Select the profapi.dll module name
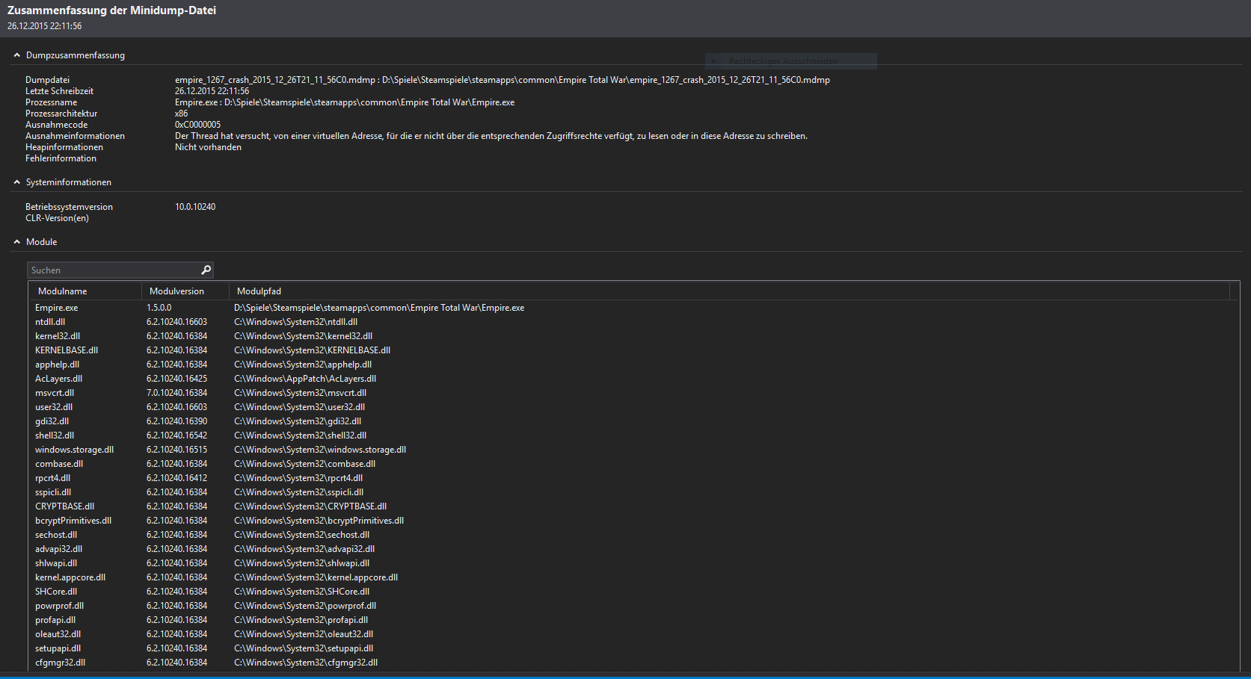Viewport: 1251px width, 679px height. coord(55,620)
